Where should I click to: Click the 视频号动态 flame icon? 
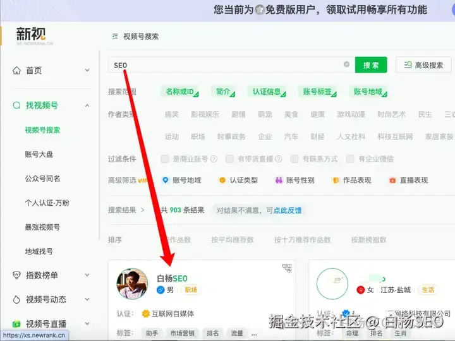click(17, 299)
